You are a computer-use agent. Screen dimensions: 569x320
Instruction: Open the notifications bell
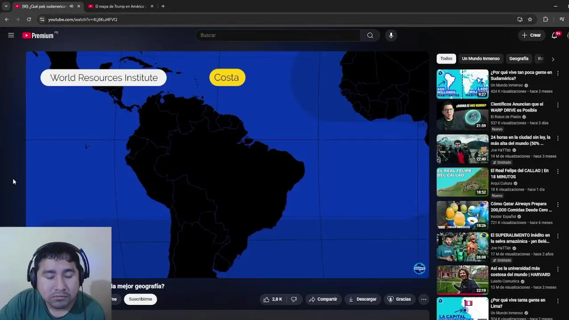(x=554, y=35)
